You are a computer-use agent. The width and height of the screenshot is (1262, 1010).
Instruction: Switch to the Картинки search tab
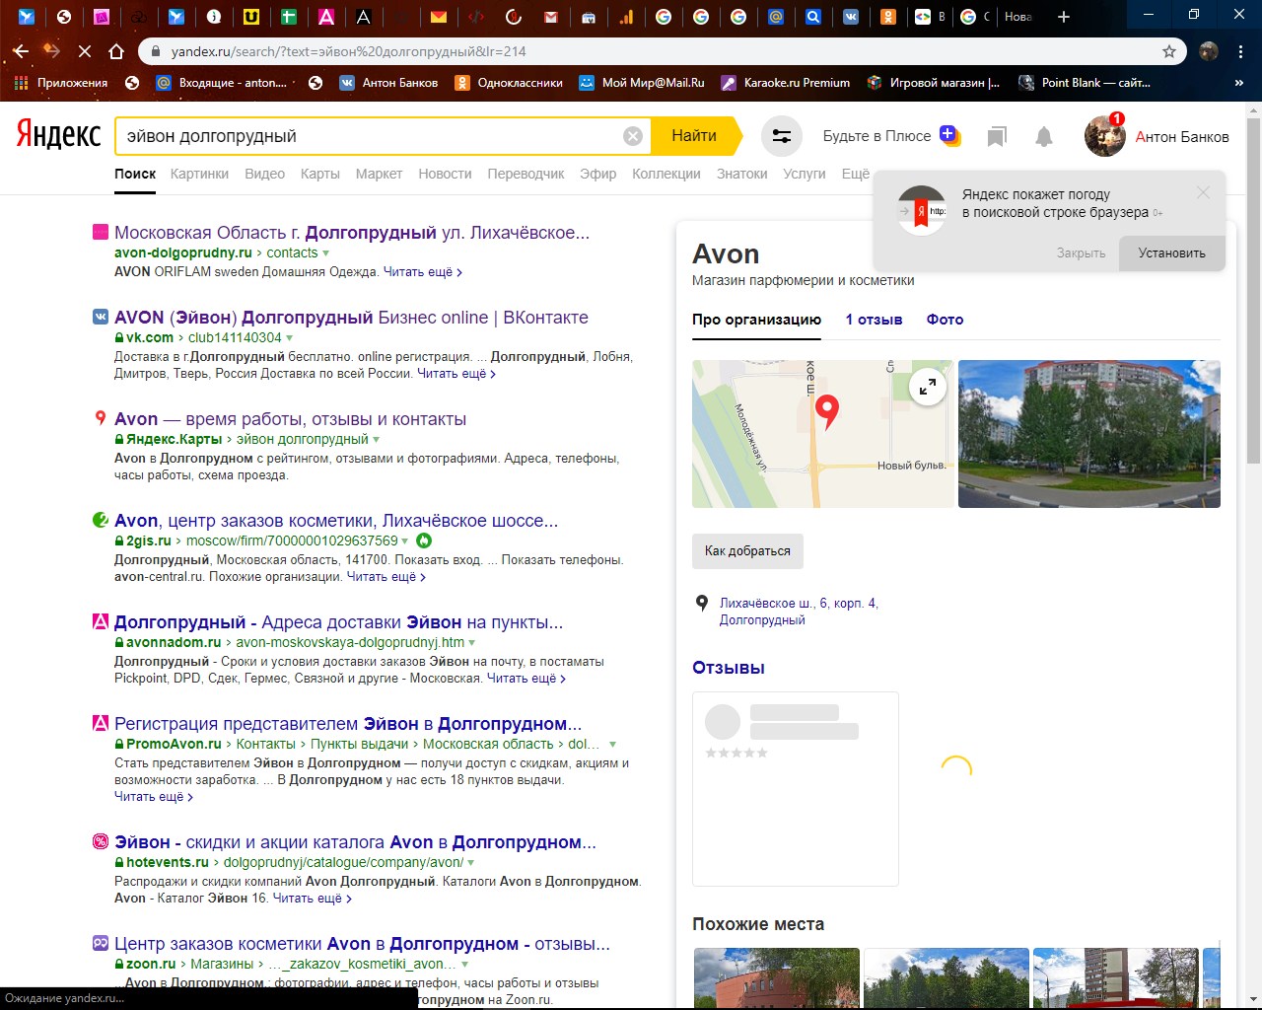point(199,174)
